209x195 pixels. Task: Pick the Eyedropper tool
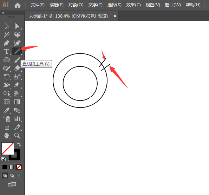(7, 110)
